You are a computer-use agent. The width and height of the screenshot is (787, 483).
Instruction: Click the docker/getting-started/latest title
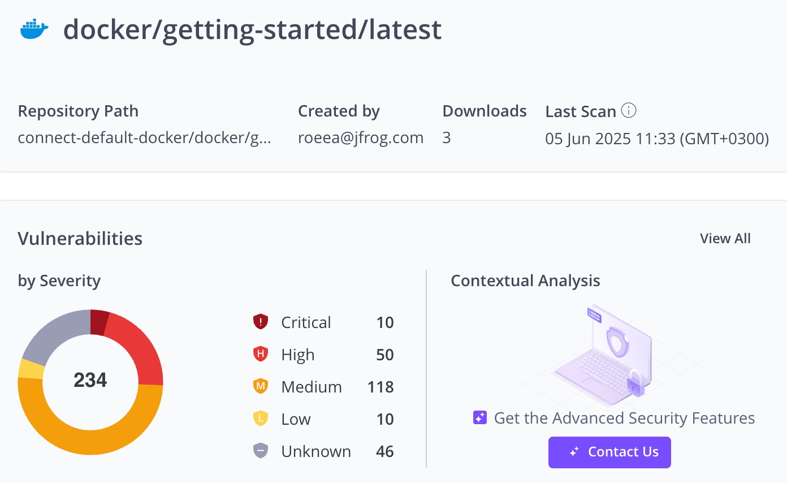pyautogui.click(x=252, y=29)
